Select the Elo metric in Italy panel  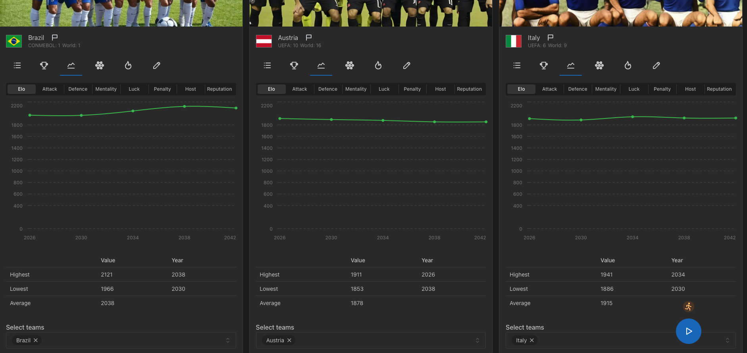coord(521,89)
